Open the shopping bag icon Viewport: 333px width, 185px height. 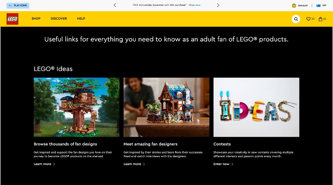click(x=320, y=19)
